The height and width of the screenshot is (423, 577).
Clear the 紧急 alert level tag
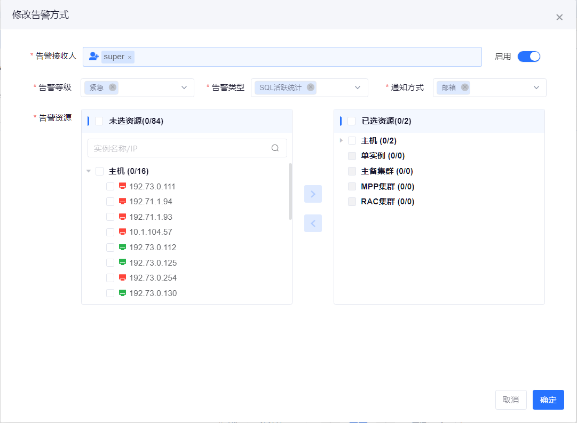click(x=113, y=87)
